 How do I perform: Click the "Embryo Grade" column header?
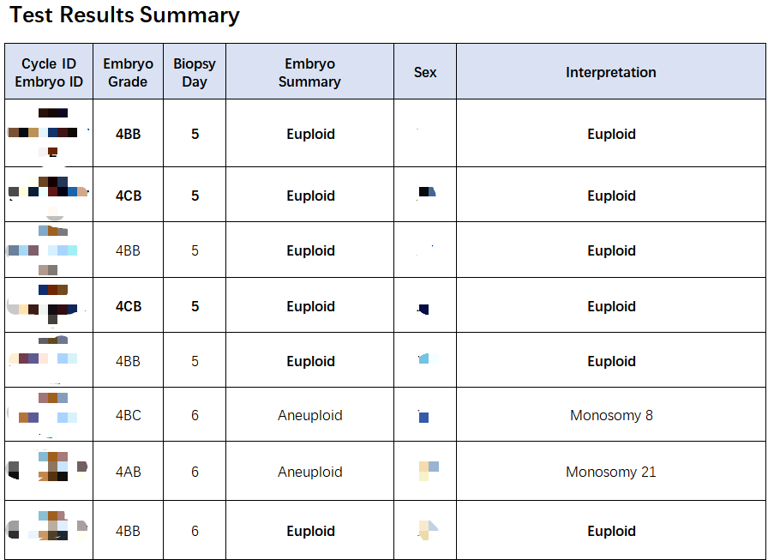click(x=128, y=73)
